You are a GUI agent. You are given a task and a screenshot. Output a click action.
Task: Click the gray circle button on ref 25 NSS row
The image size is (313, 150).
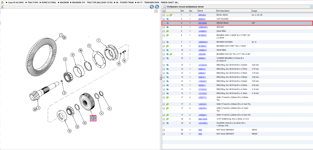pyautogui.click(x=164, y=130)
